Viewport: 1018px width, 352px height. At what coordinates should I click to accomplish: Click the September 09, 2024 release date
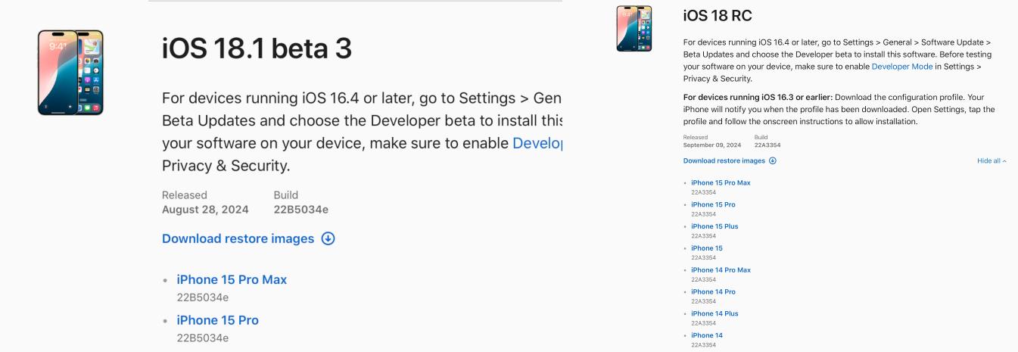(711, 145)
